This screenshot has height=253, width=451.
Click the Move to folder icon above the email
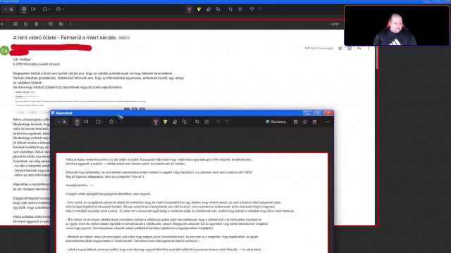(x=61, y=24)
